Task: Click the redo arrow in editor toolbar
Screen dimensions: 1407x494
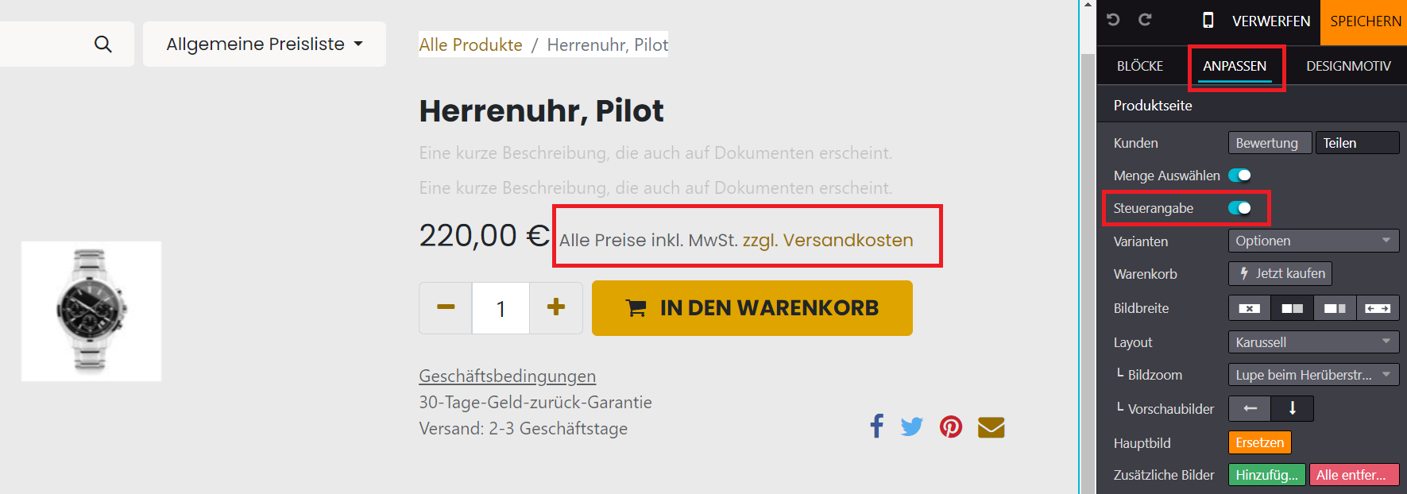Action: click(x=1145, y=20)
